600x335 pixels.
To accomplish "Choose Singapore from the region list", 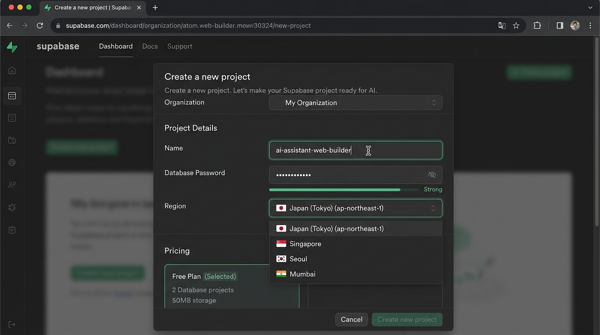I will [305, 244].
